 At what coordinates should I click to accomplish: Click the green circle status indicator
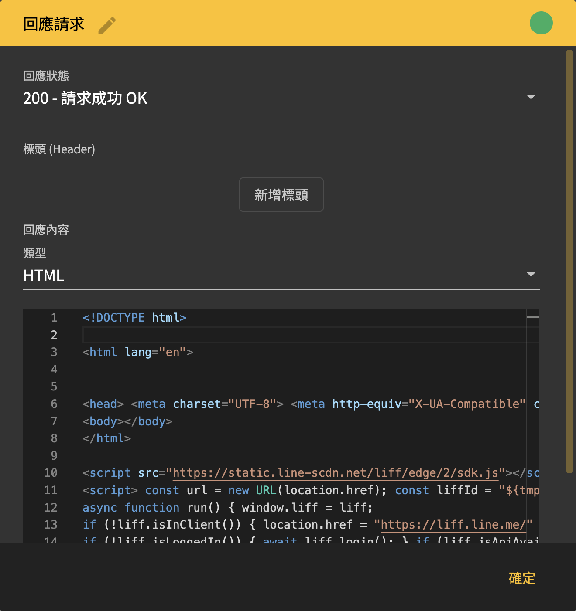click(x=541, y=23)
